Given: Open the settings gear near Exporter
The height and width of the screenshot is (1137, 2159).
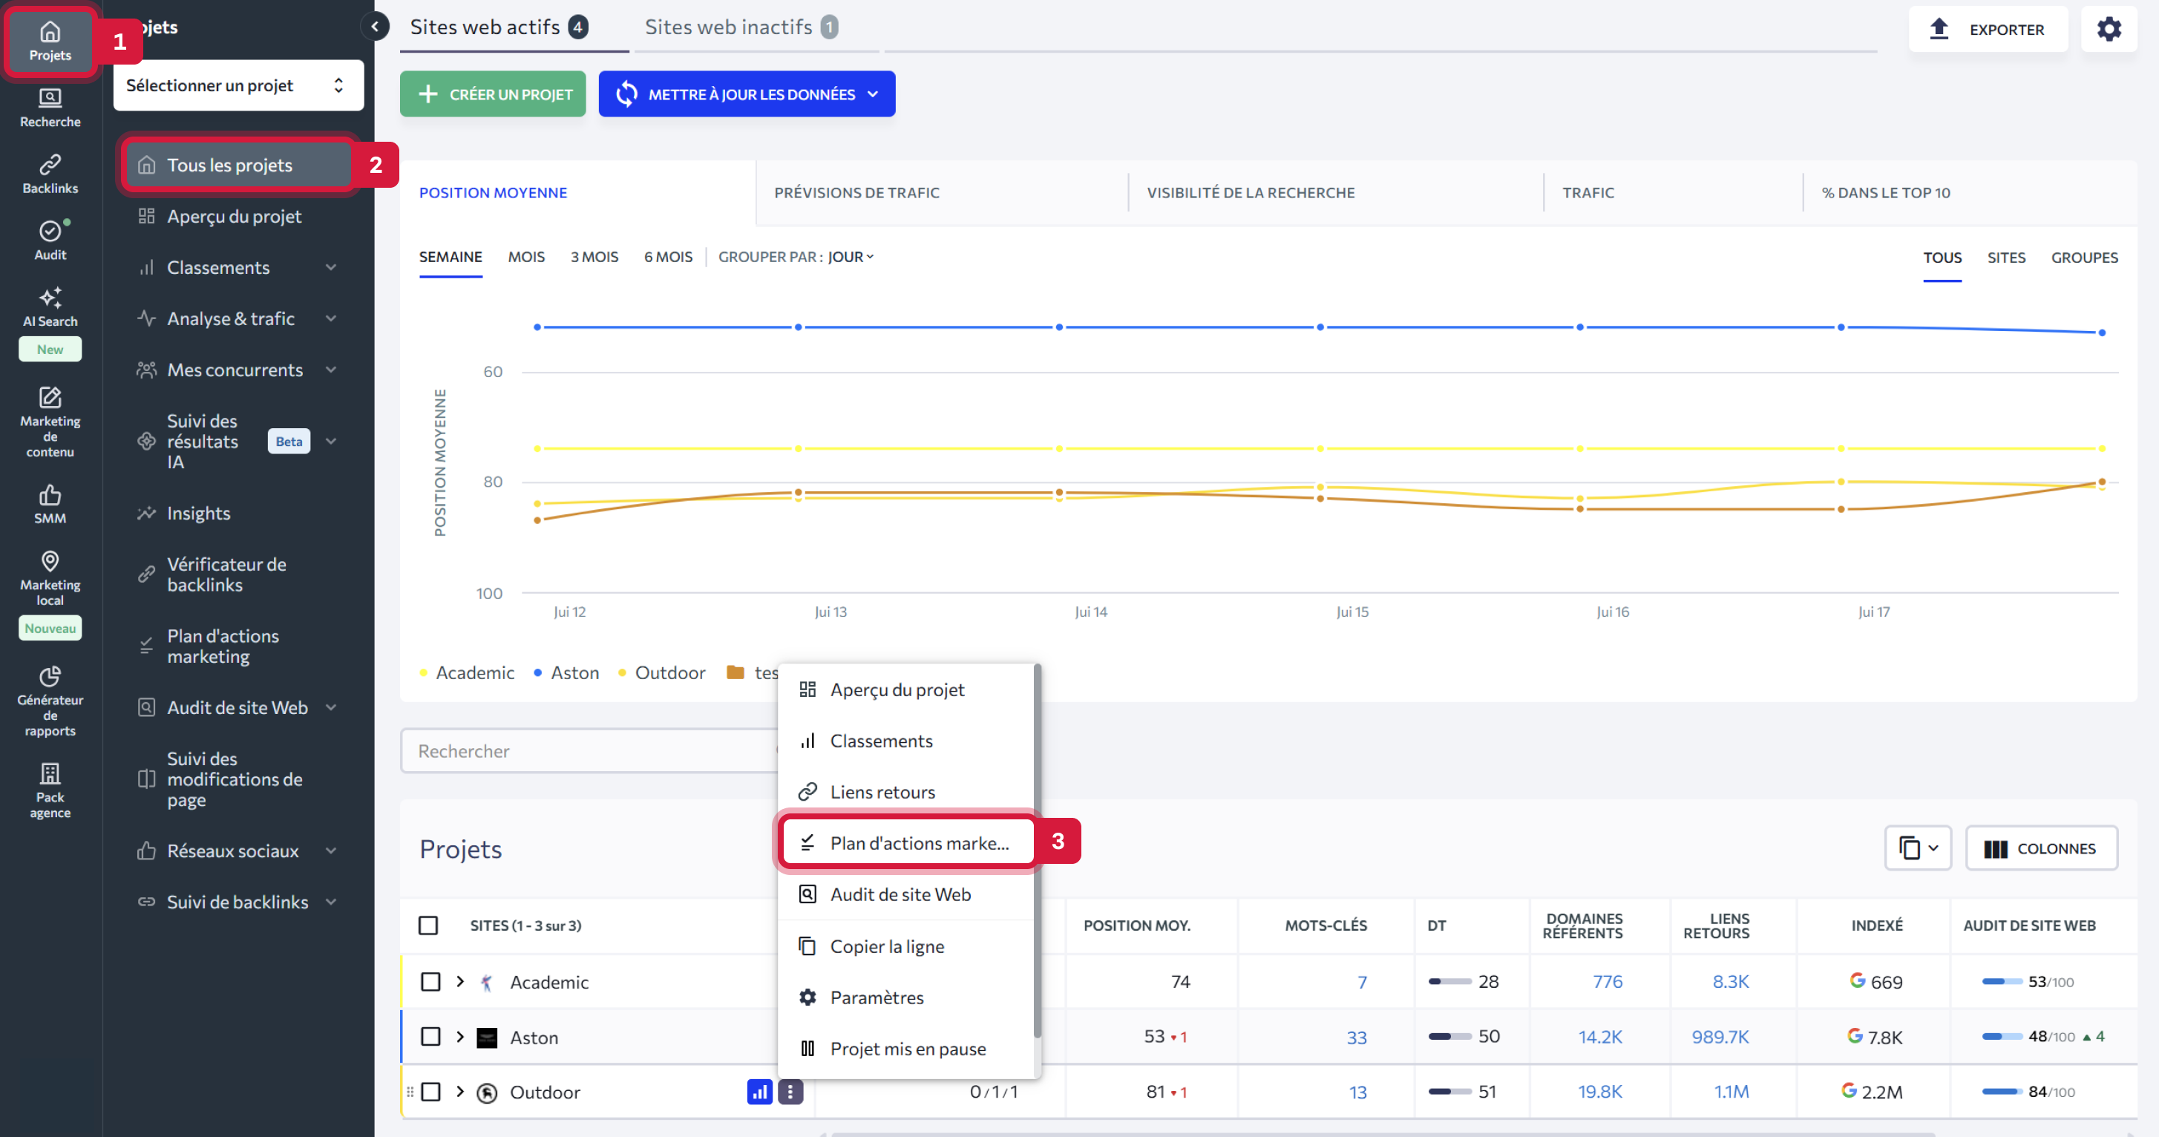Looking at the screenshot, I should 2109,30.
